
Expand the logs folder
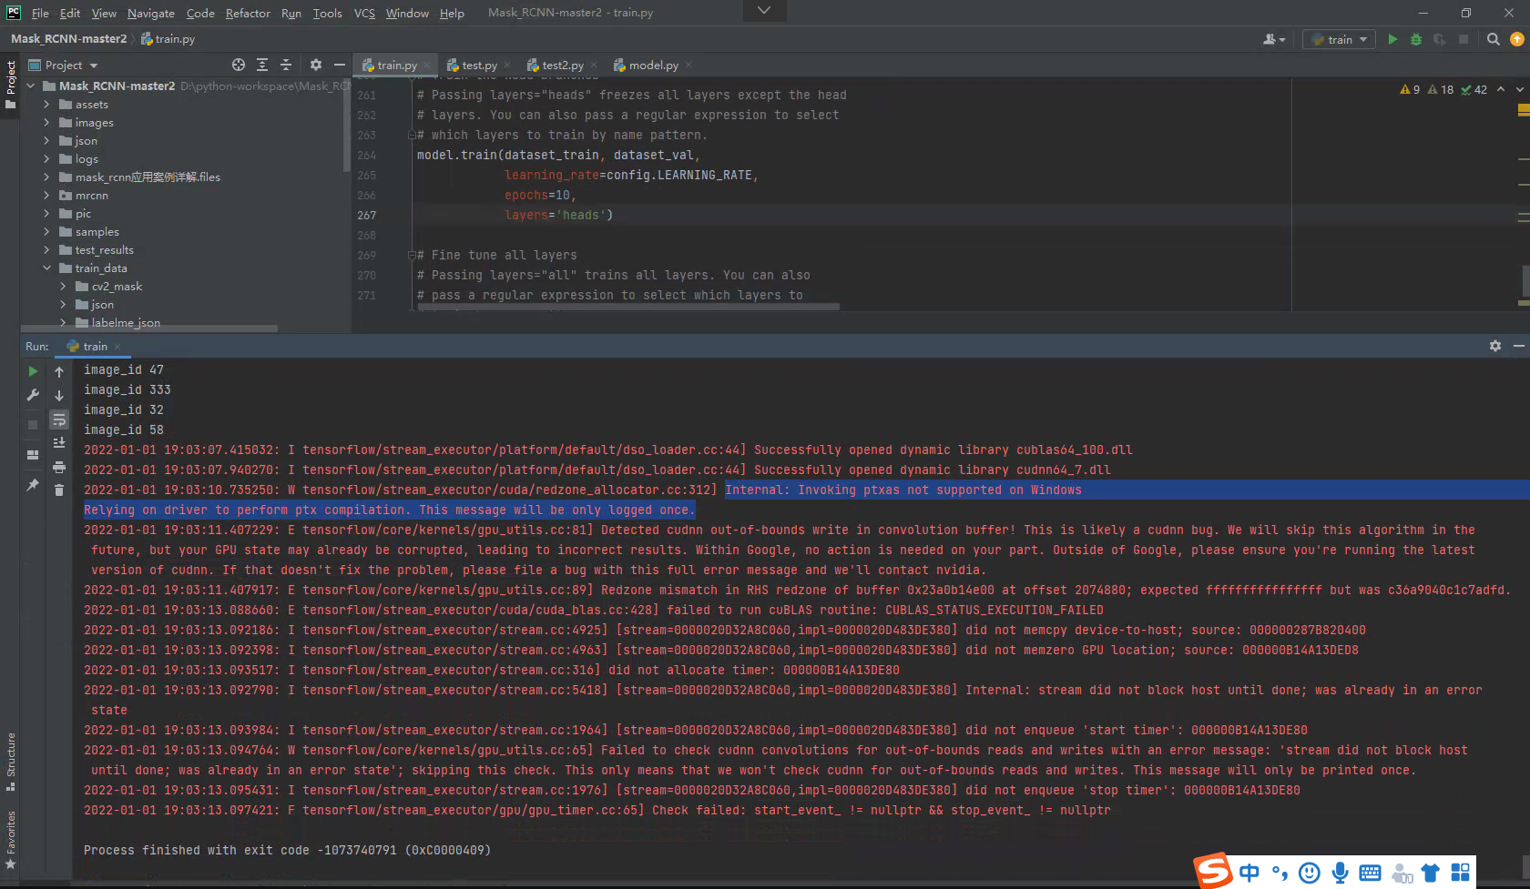point(46,158)
